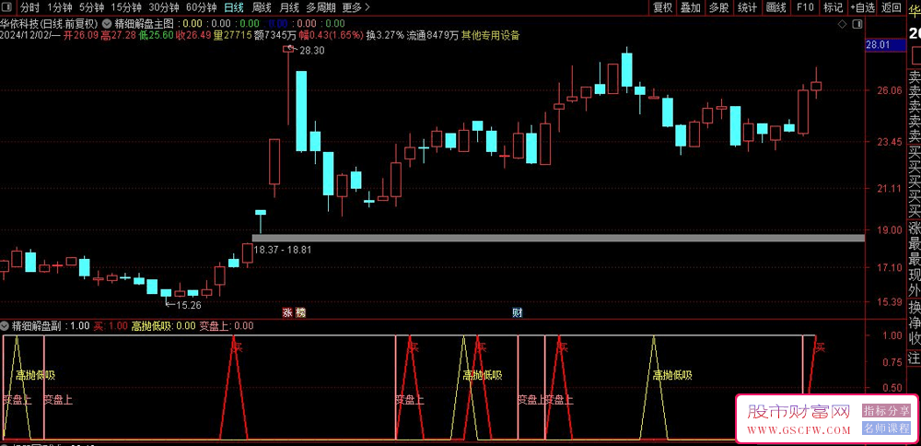The width and height of the screenshot is (921, 446).
Task: Click the 多股 multi-stock button
Action: (x=719, y=7)
